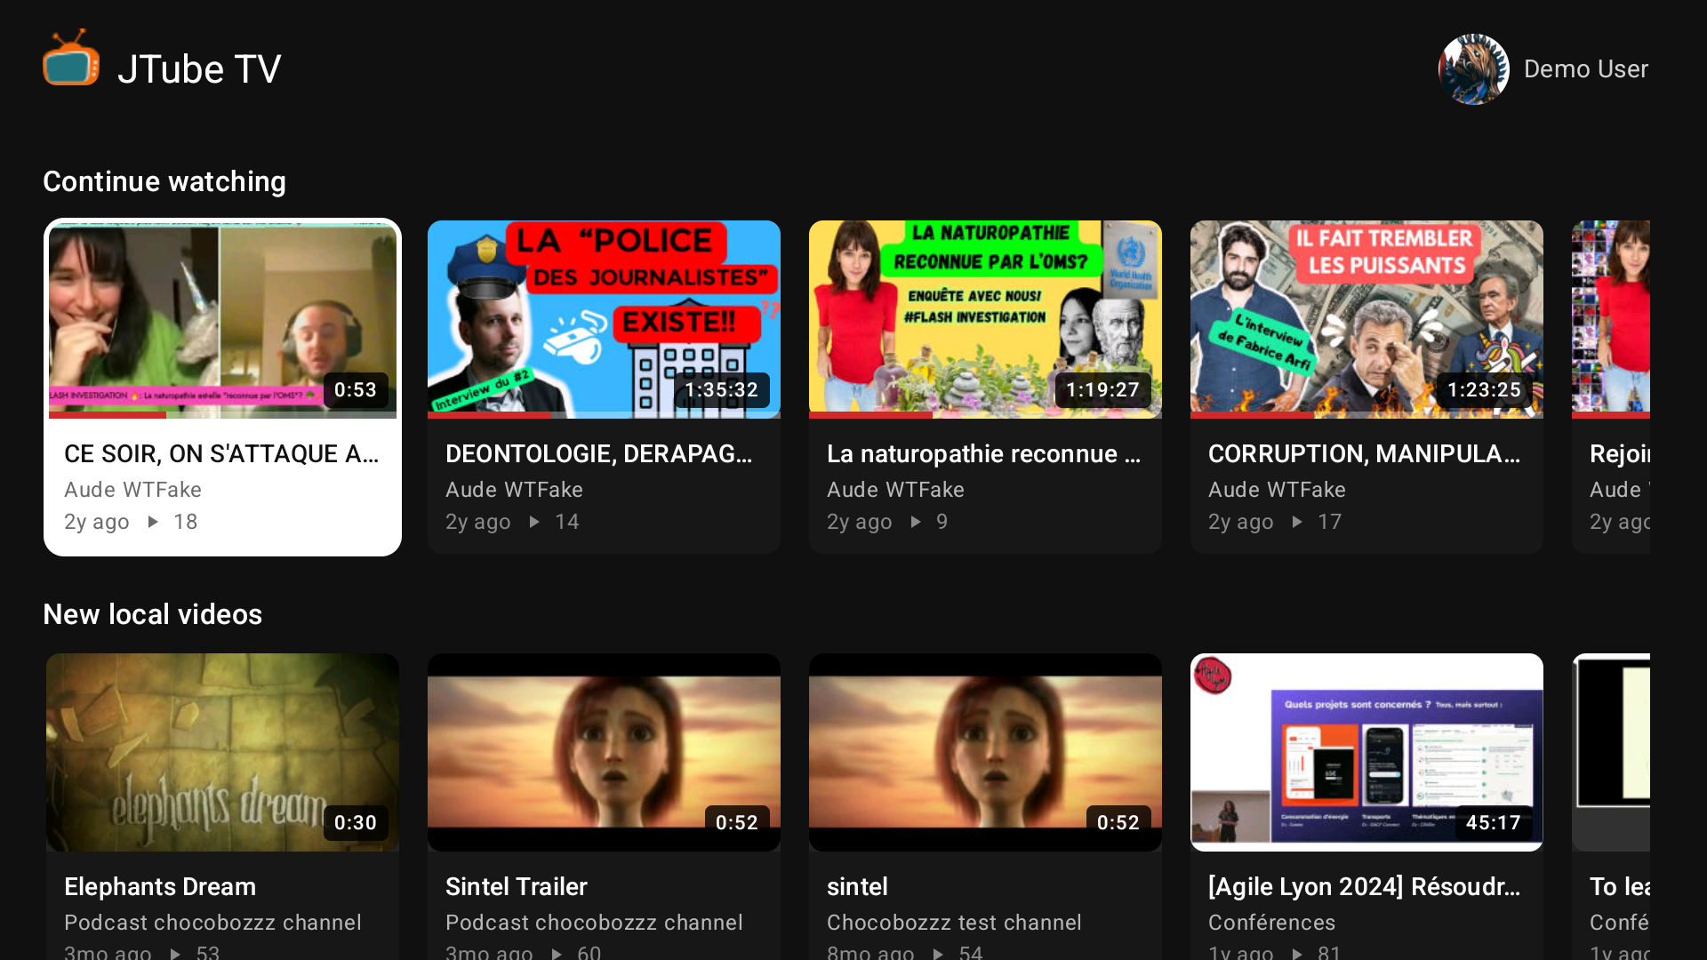Open the Sintel Trailer thumbnail
The height and width of the screenshot is (960, 1707).
(604, 752)
